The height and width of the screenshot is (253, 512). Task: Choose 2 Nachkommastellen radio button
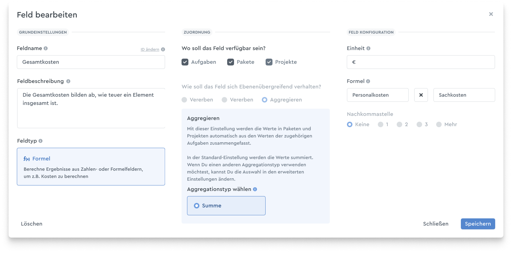click(x=399, y=124)
